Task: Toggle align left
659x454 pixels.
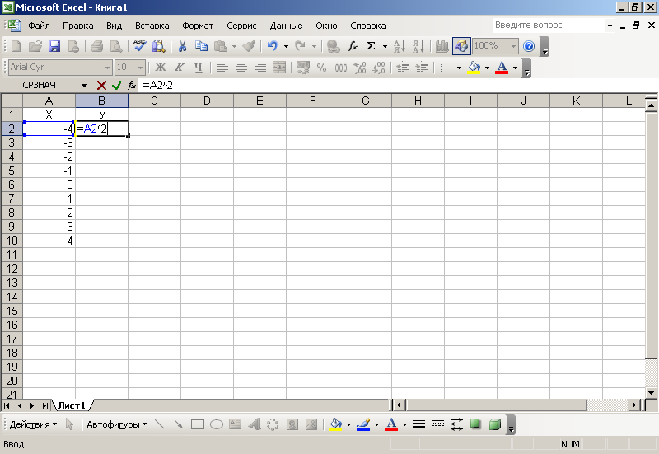Action: click(x=222, y=68)
